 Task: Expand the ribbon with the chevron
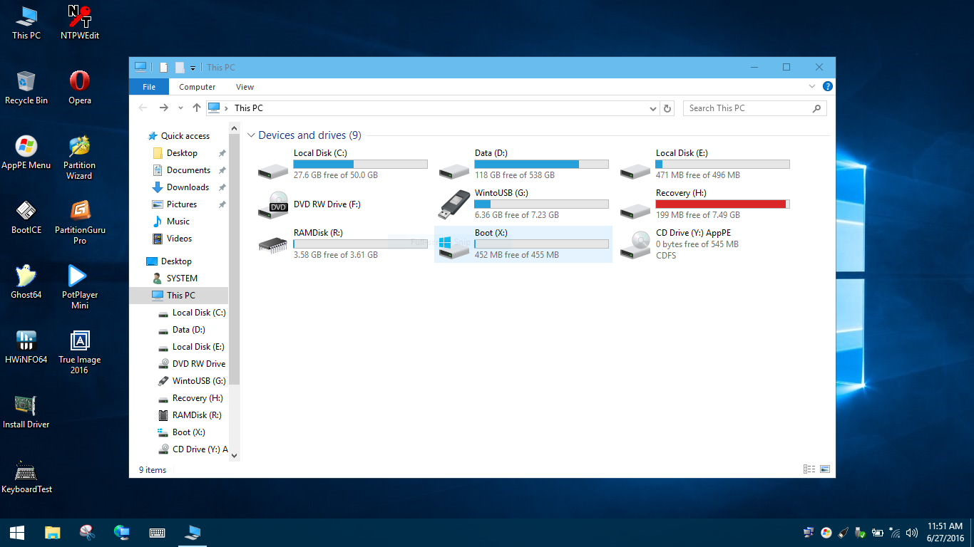click(811, 86)
